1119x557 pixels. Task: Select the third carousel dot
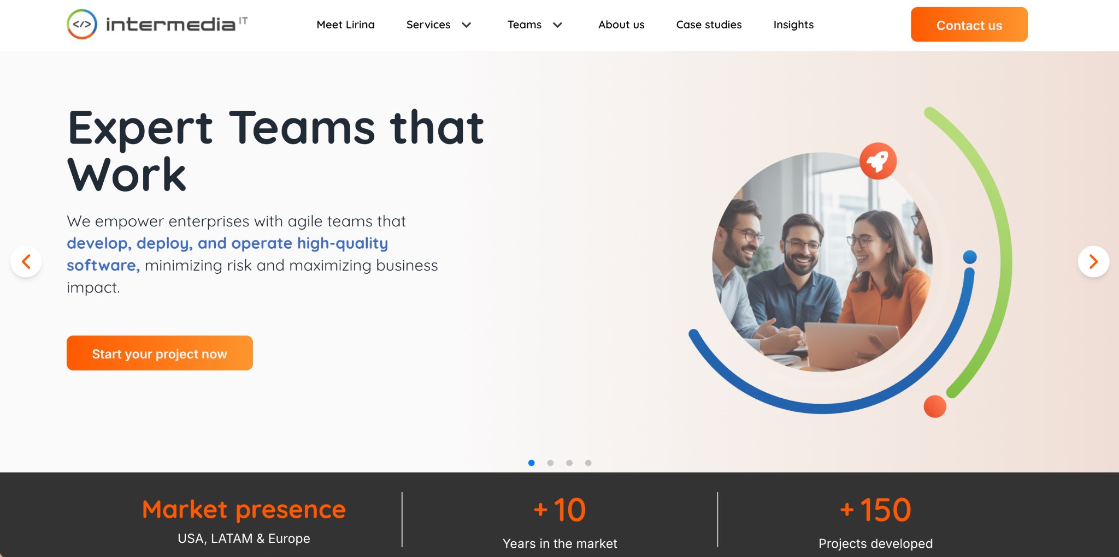point(569,463)
